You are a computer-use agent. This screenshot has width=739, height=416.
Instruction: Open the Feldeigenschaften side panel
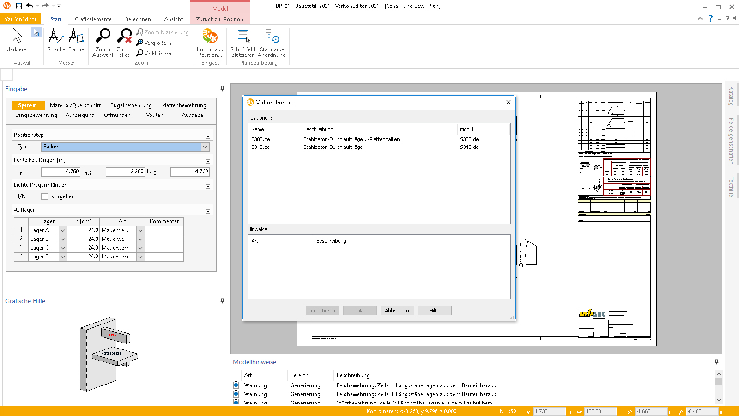coord(731,141)
